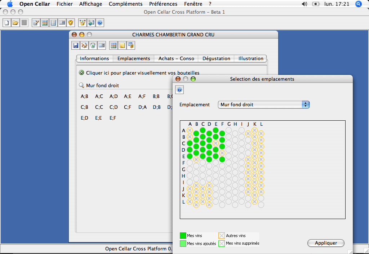The image size is (369, 254).
Task: Open the Préférences menu
Action: pyautogui.click(x=163, y=4)
